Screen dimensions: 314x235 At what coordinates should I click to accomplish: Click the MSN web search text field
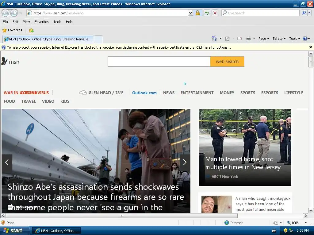tap(159, 62)
